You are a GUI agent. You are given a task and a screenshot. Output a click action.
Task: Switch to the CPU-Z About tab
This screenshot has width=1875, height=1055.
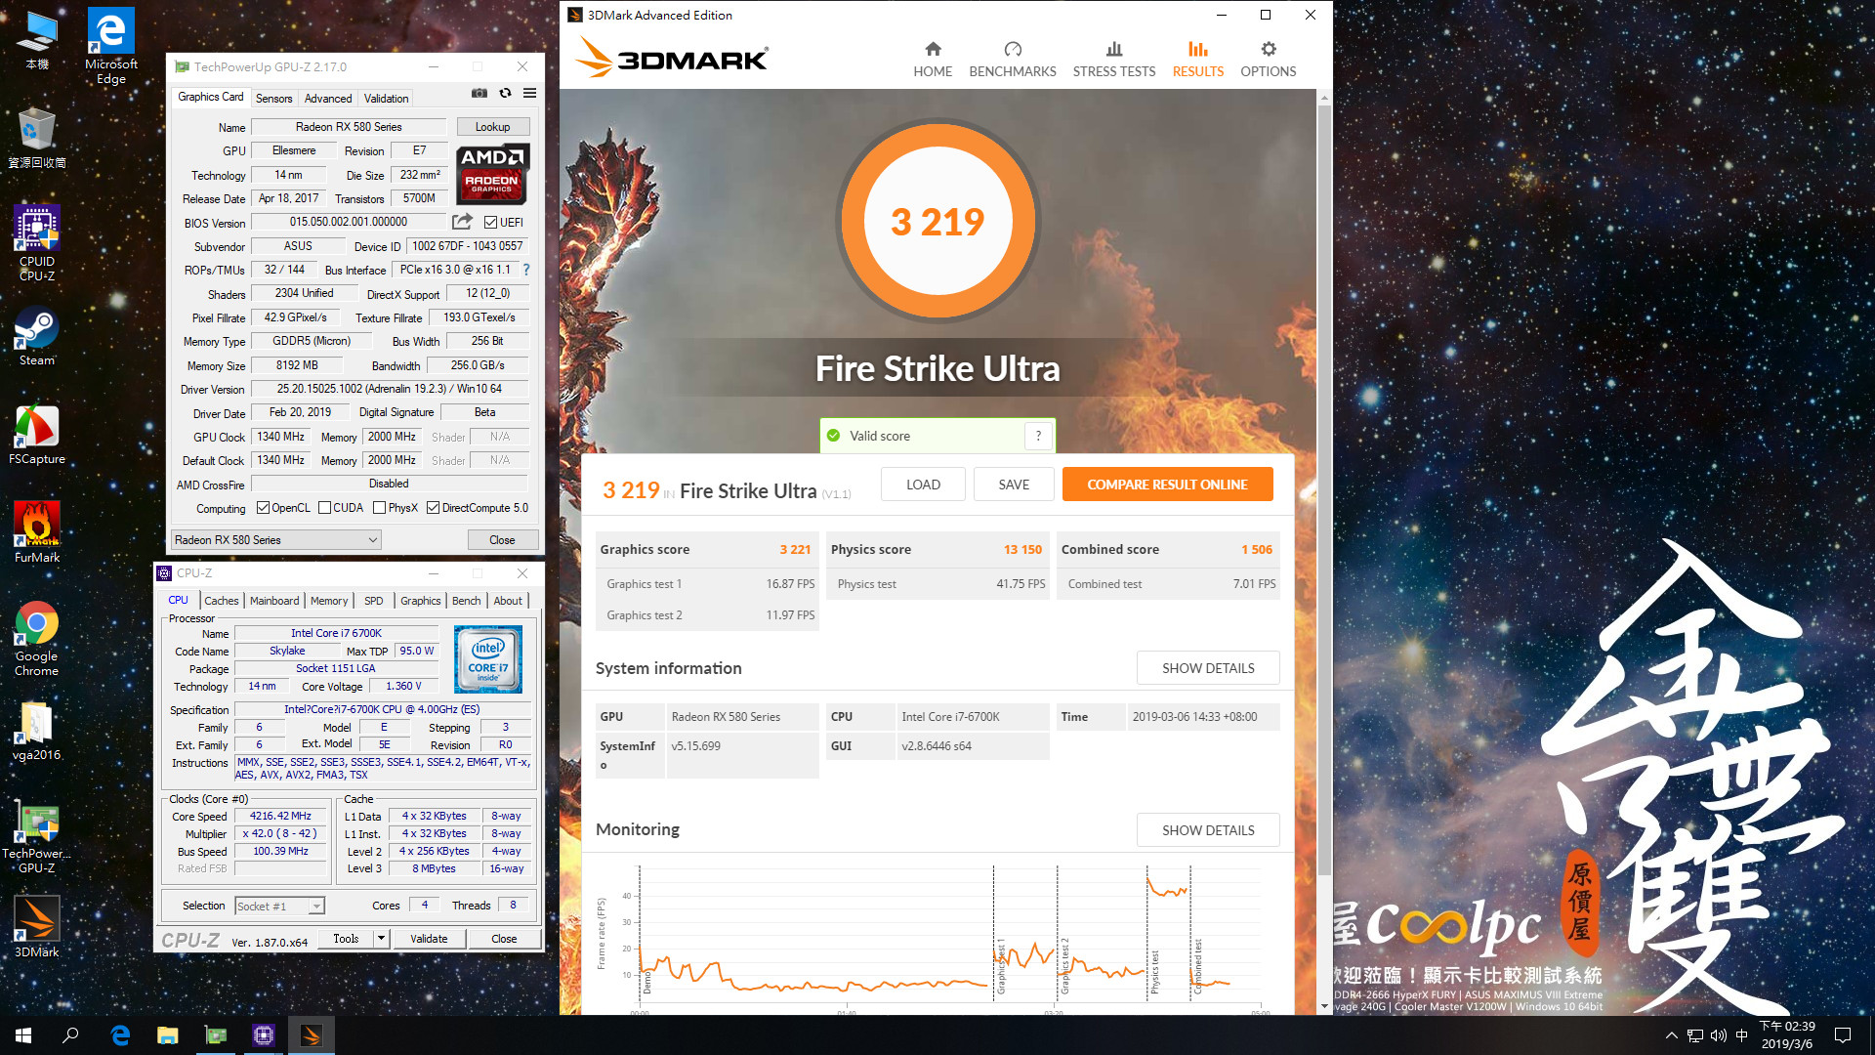click(x=508, y=601)
